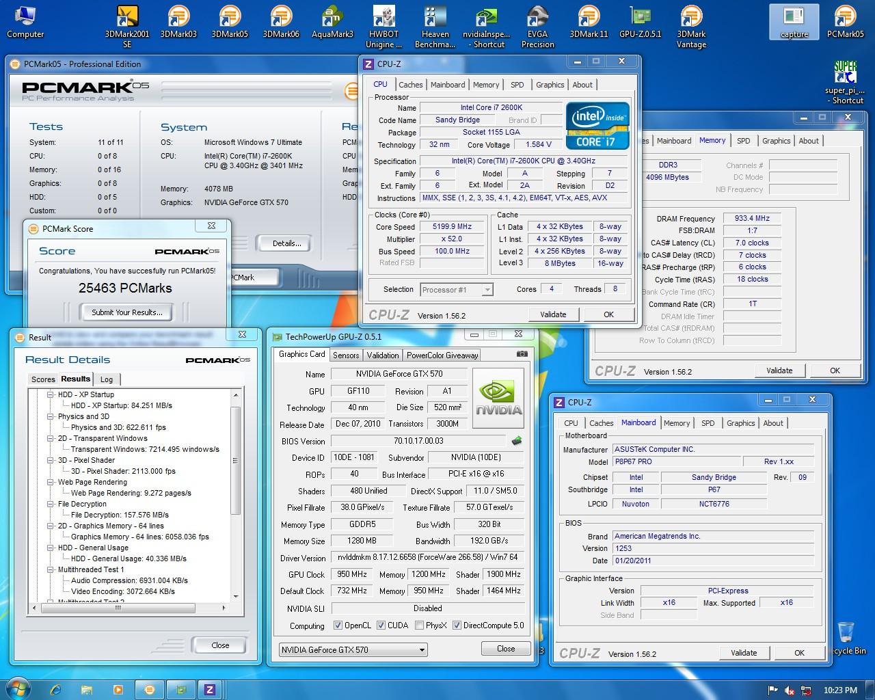Click the taskbar volume speaker icon
This screenshot has height=700, width=875.
click(x=790, y=690)
